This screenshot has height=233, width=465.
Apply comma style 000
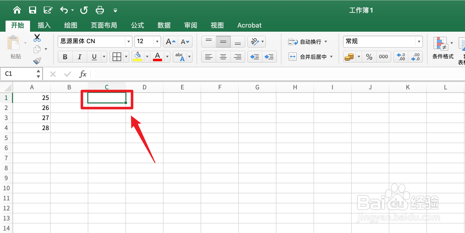pyautogui.click(x=383, y=57)
